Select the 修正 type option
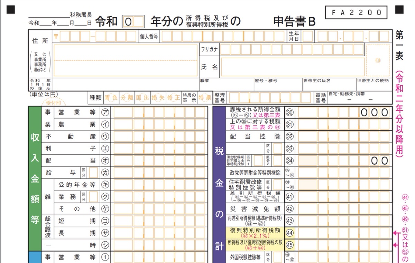The image size is (415, 263). tap(173, 98)
